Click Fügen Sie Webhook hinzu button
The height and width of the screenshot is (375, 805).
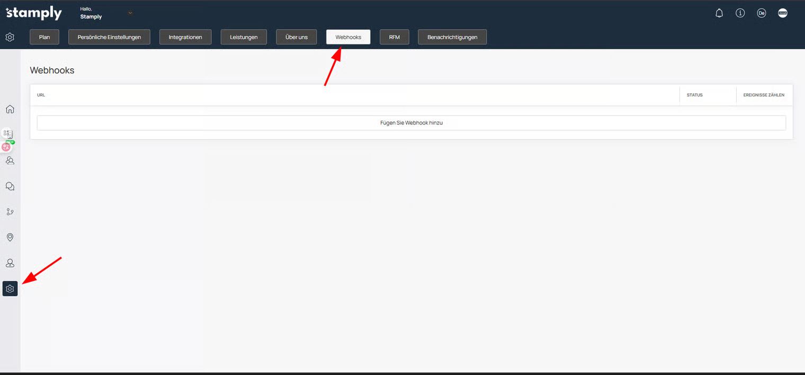point(411,123)
